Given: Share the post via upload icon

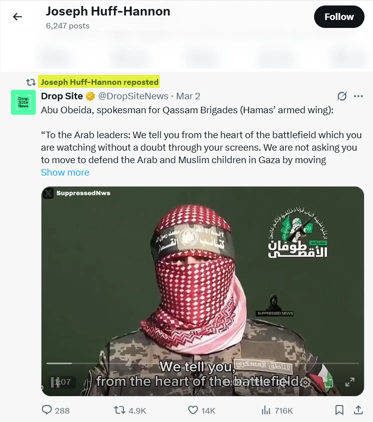Looking at the screenshot, I should coord(358,410).
